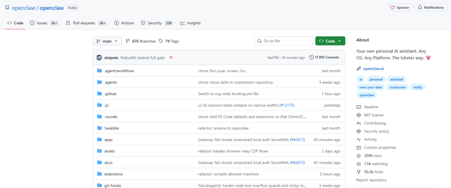Click the Sponsor heart button
This screenshot has height=188, width=451.
[x=400, y=8]
